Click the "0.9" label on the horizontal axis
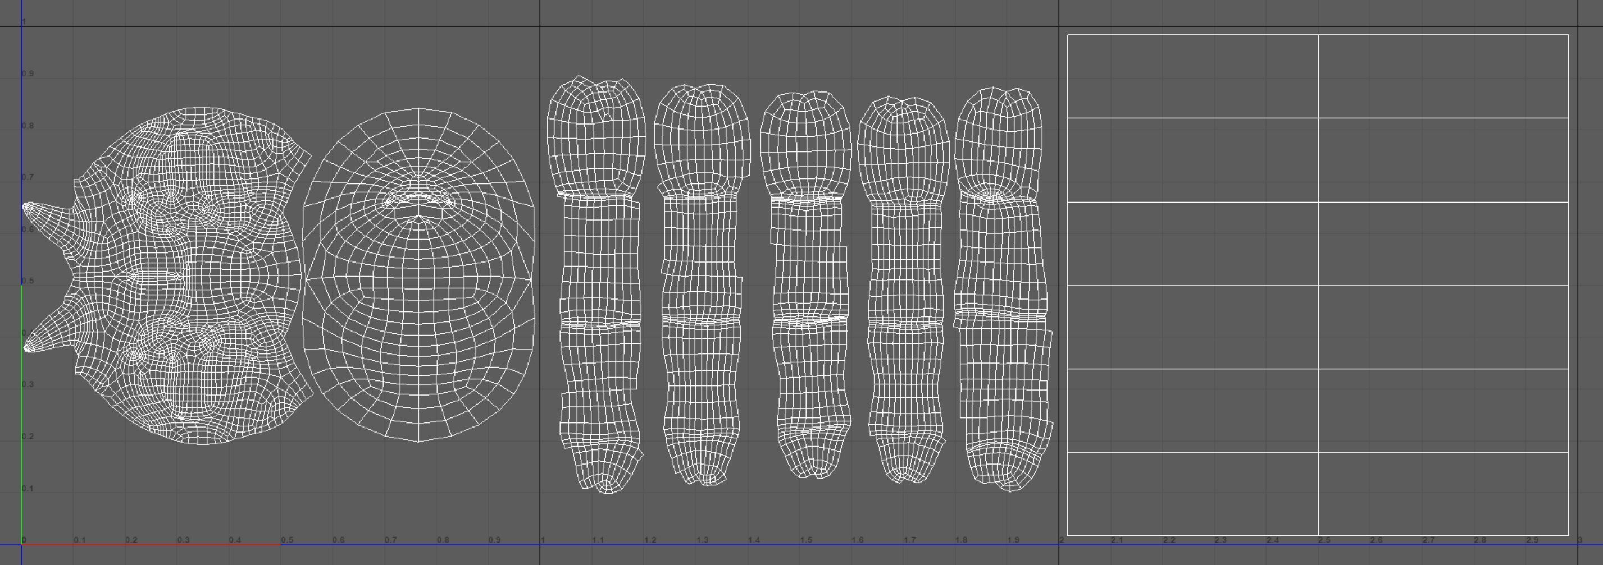Screen dimensions: 1603x565 point(494,540)
